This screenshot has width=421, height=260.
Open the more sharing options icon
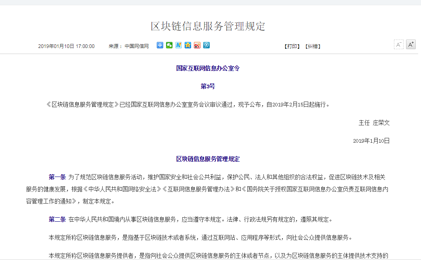click(160, 46)
